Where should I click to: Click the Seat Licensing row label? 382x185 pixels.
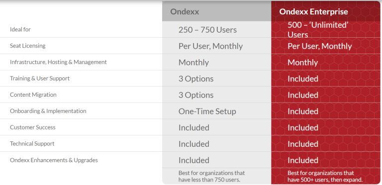pos(27,46)
